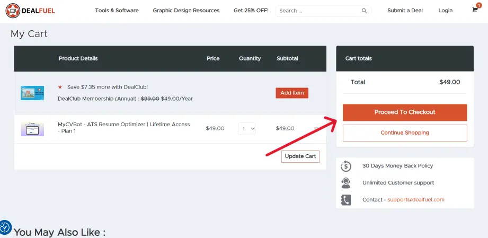Click the search magnifier icon
Screen dimensions: 488x238
coord(364,11)
